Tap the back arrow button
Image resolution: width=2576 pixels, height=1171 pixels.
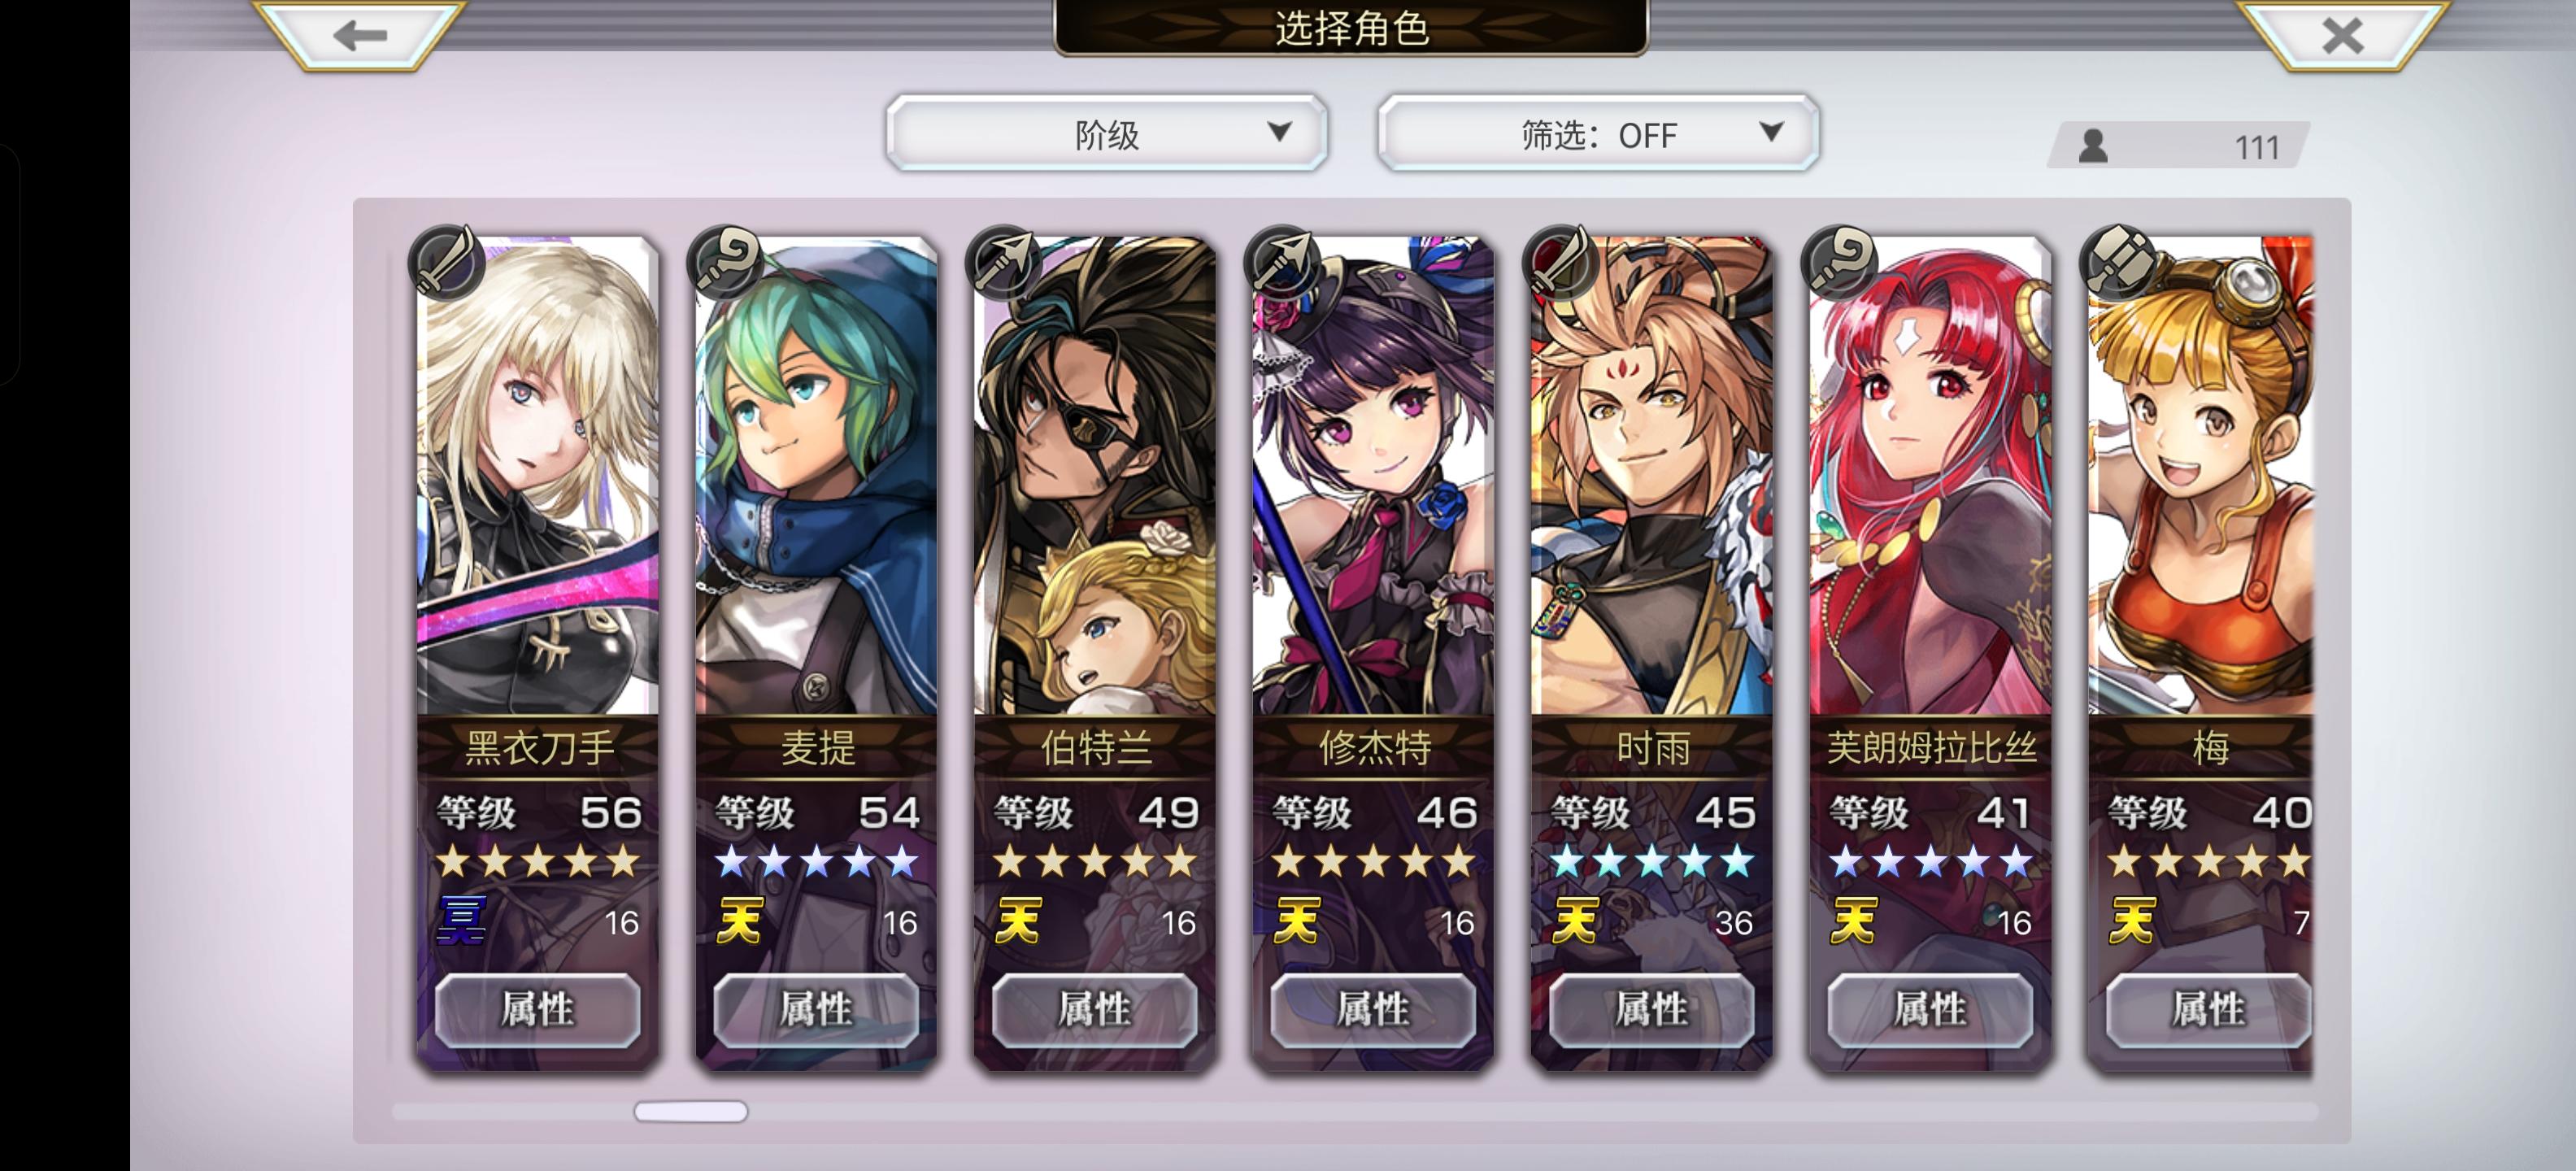coord(360,35)
